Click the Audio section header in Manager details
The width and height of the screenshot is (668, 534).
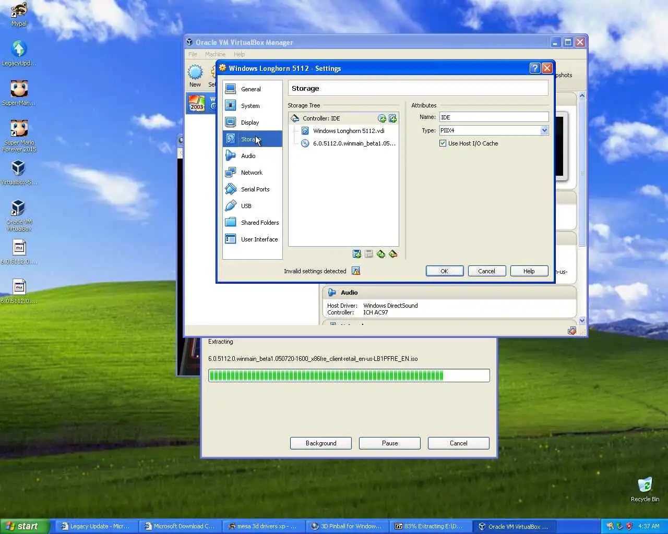[x=449, y=293]
